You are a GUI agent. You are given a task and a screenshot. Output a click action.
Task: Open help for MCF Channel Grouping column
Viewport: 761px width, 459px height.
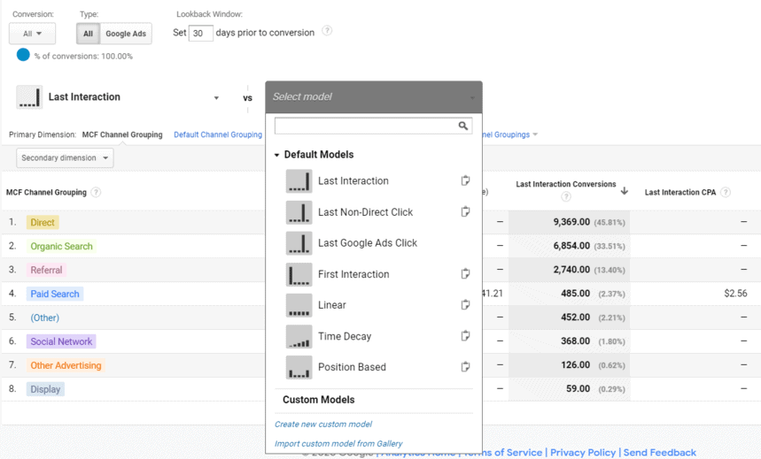tap(96, 193)
